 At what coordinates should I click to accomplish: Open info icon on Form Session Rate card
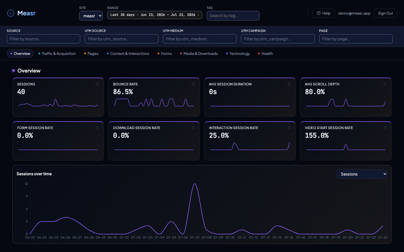point(97,128)
